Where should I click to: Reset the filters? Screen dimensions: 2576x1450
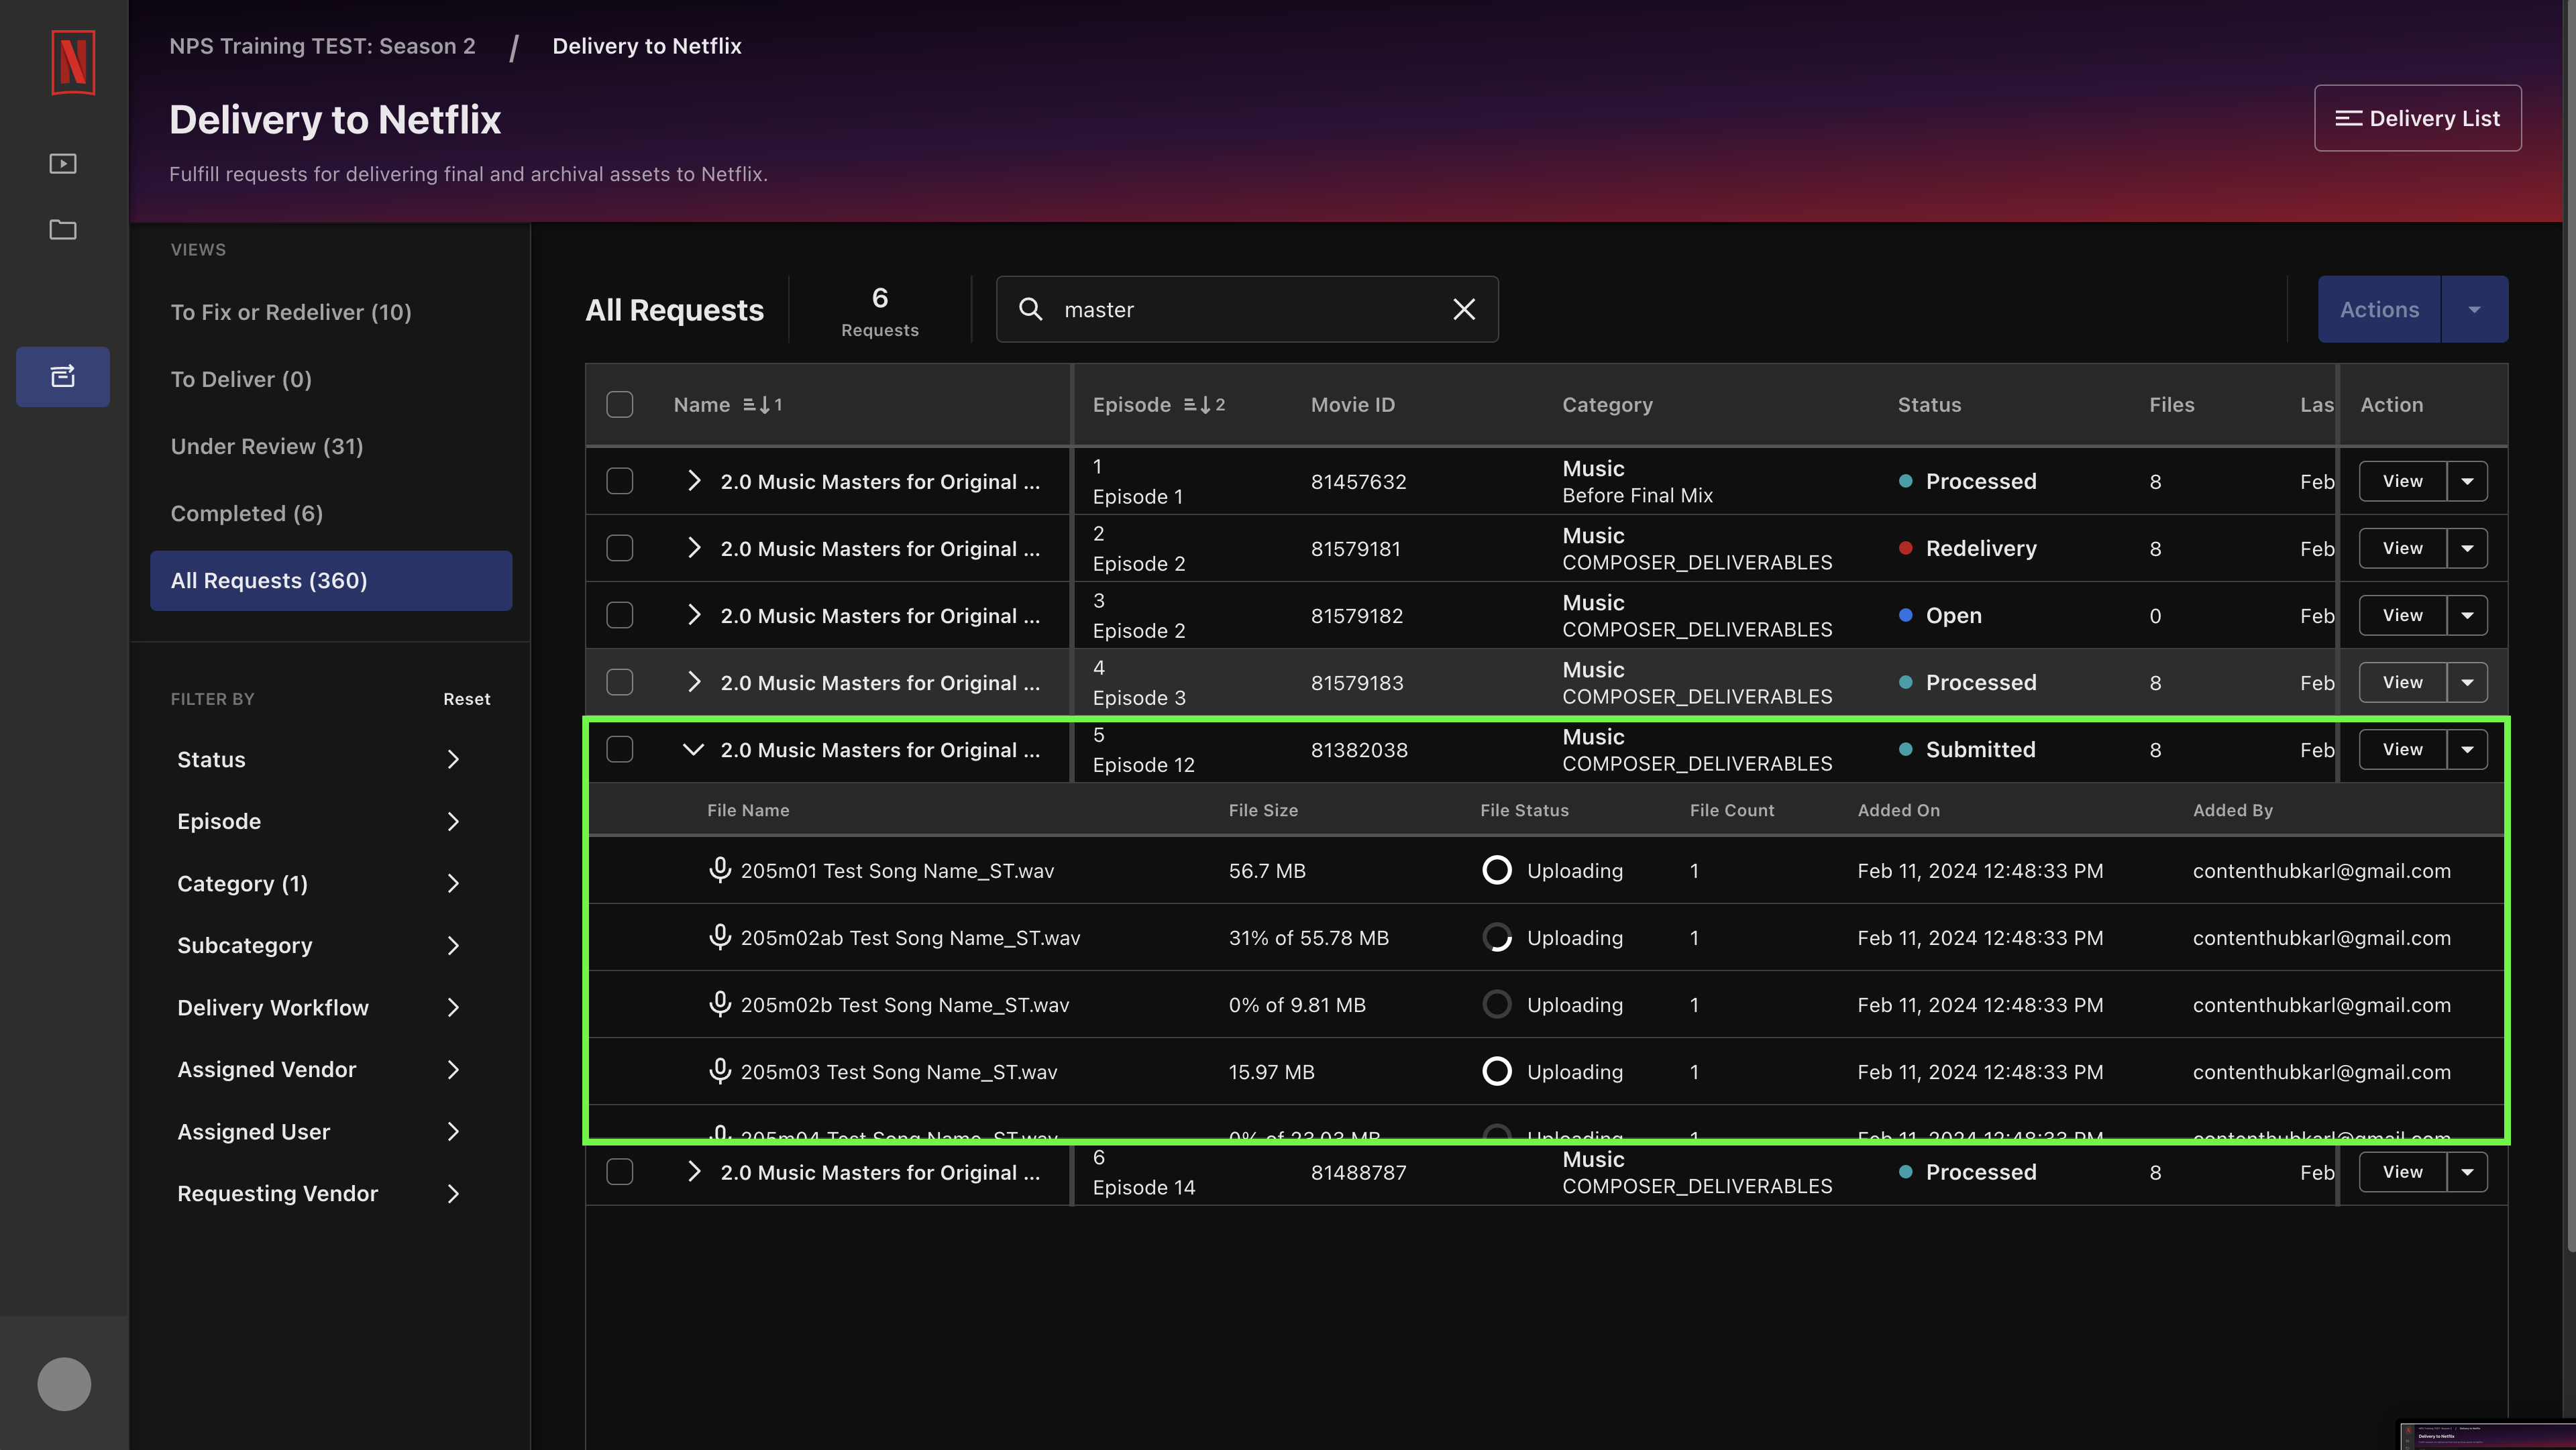[466, 698]
